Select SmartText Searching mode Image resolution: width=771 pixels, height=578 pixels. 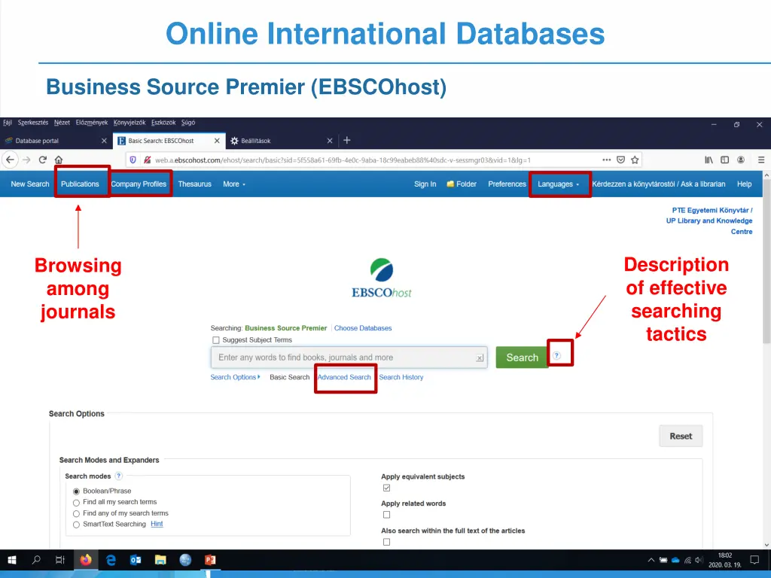pyautogui.click(x=76, y=525)
